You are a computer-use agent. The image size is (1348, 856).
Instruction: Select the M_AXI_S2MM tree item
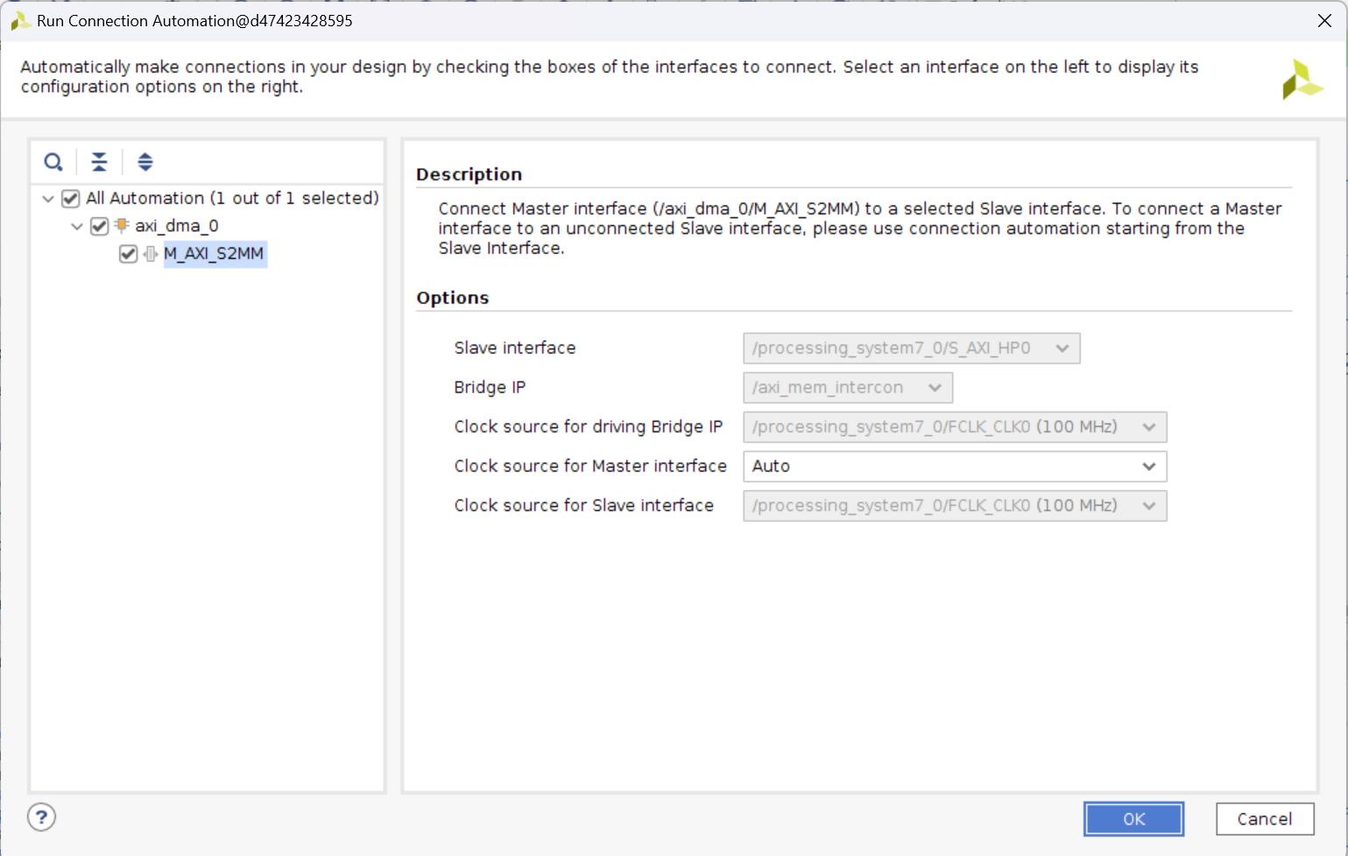(x=214, y=254)
